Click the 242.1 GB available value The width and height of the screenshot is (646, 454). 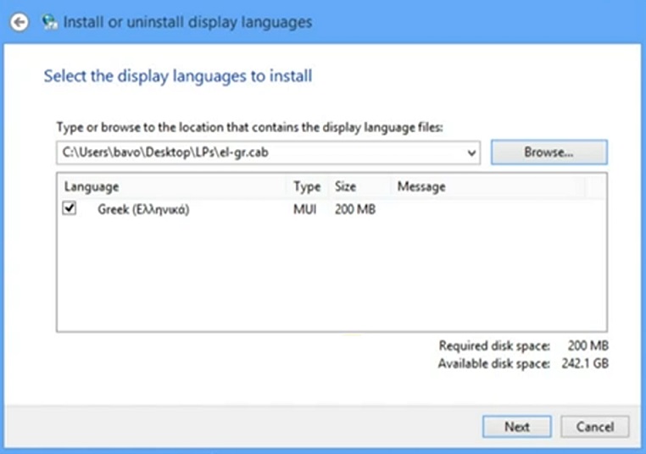(585, 363)
